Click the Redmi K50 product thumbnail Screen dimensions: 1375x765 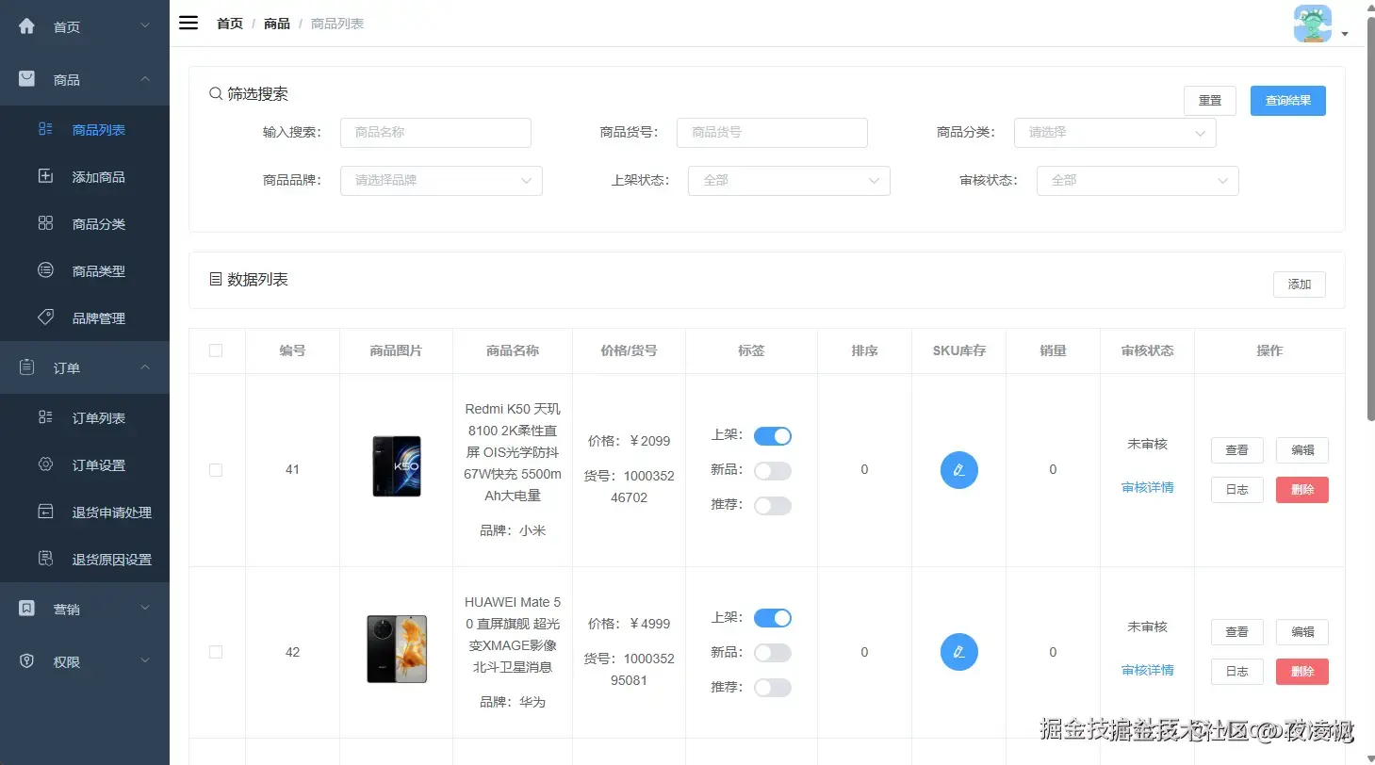click(397, 466)
